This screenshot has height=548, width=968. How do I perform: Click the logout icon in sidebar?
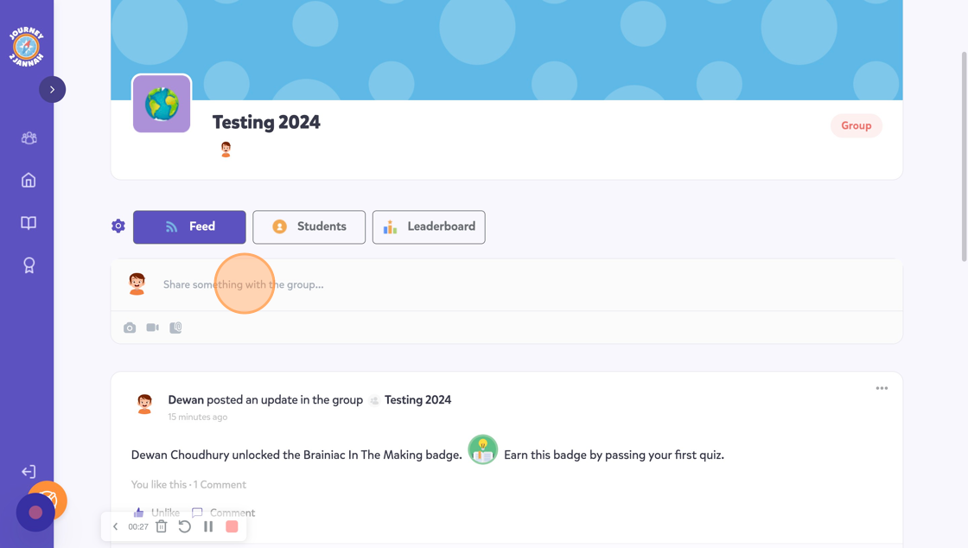[x=29, y=472]
